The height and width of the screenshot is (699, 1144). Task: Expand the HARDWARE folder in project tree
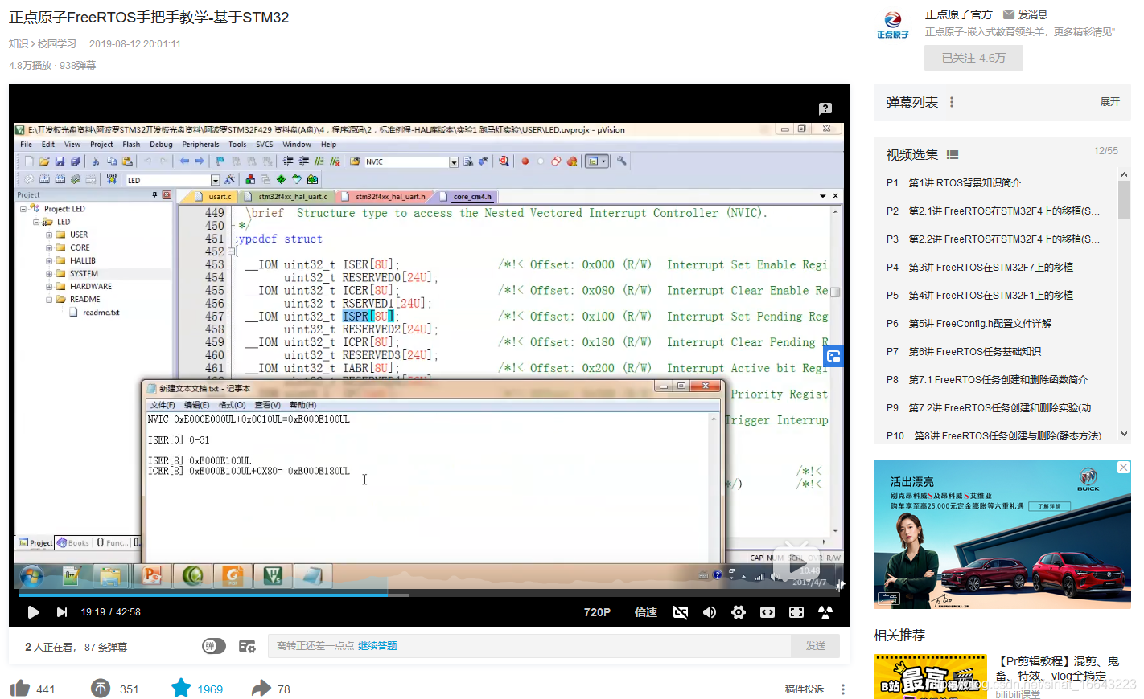click(x=49, y=287)
